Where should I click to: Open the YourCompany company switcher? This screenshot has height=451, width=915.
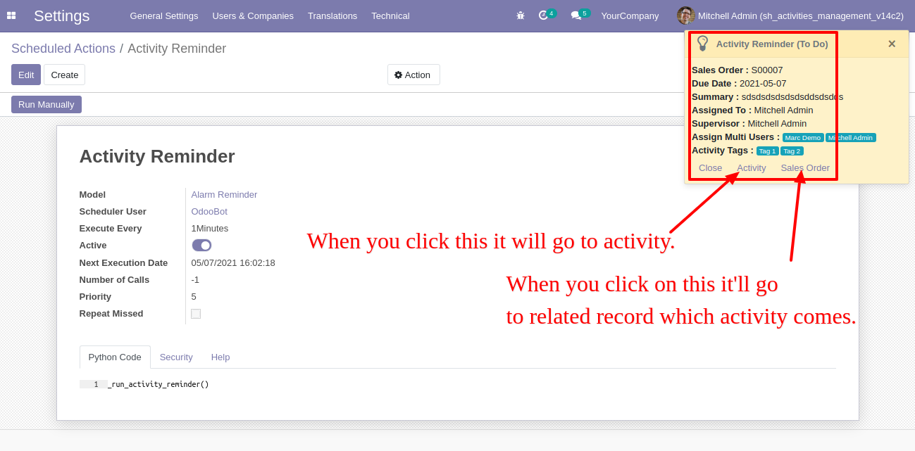tap(630, 15)
